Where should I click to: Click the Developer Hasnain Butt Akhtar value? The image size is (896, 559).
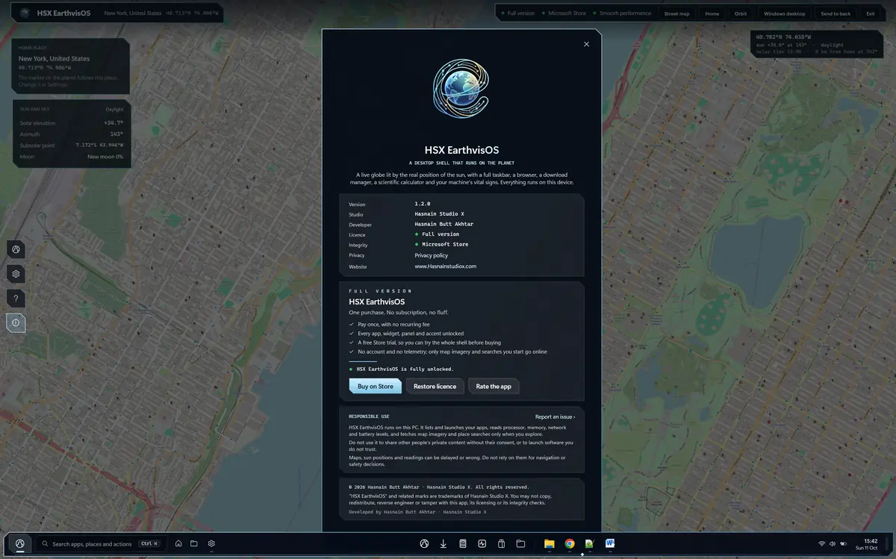444,224
